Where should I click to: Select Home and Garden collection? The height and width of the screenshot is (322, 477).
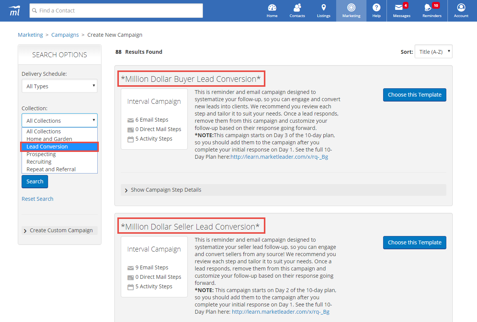(59, 139)
